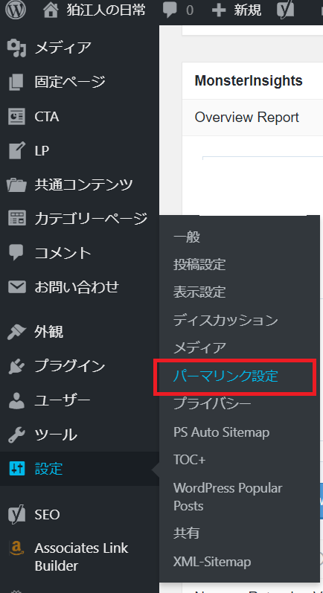Click the comments bubble icon in admin bar
Image resolution: width=323 pixels, height=593 pixels.
coord(170,10)
